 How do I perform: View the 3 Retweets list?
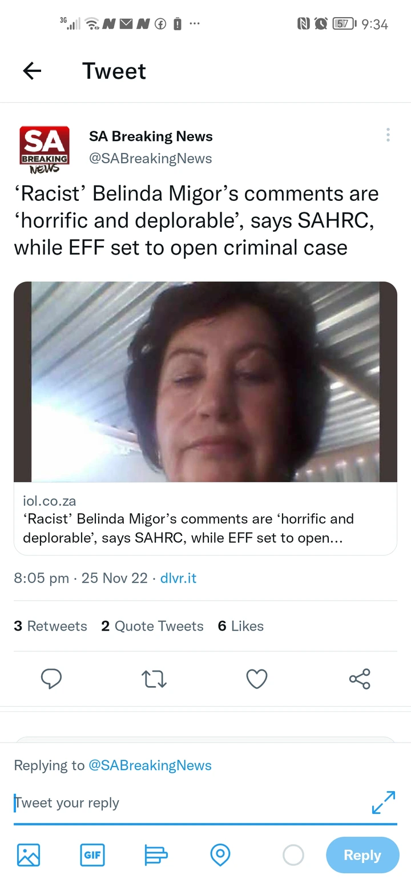point(50,626)
